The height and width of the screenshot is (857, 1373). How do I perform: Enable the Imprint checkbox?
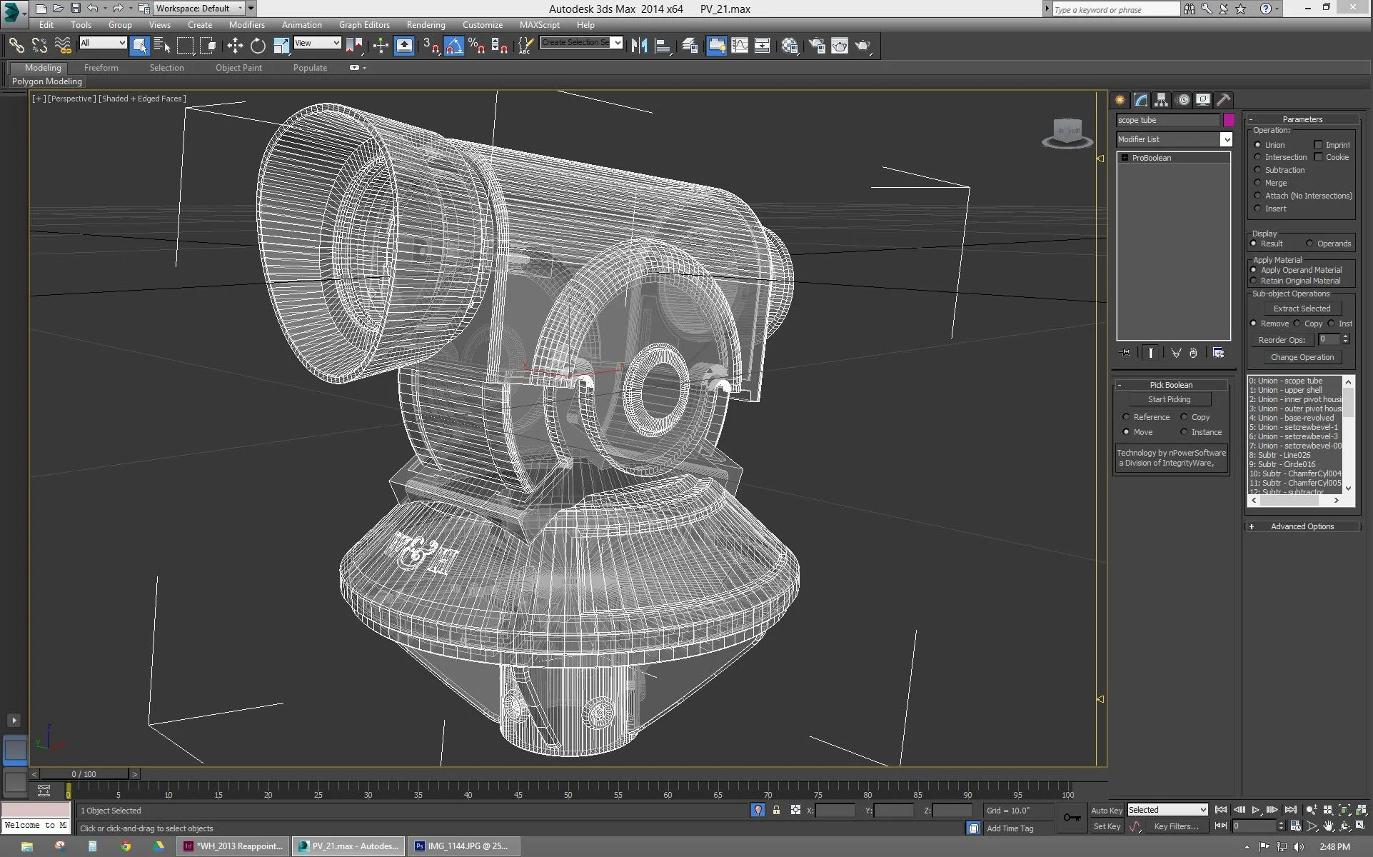click(1319, 145)
